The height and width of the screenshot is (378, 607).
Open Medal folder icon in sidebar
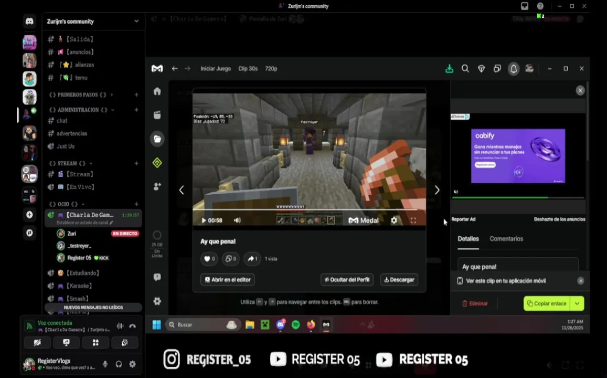(157, 139)
